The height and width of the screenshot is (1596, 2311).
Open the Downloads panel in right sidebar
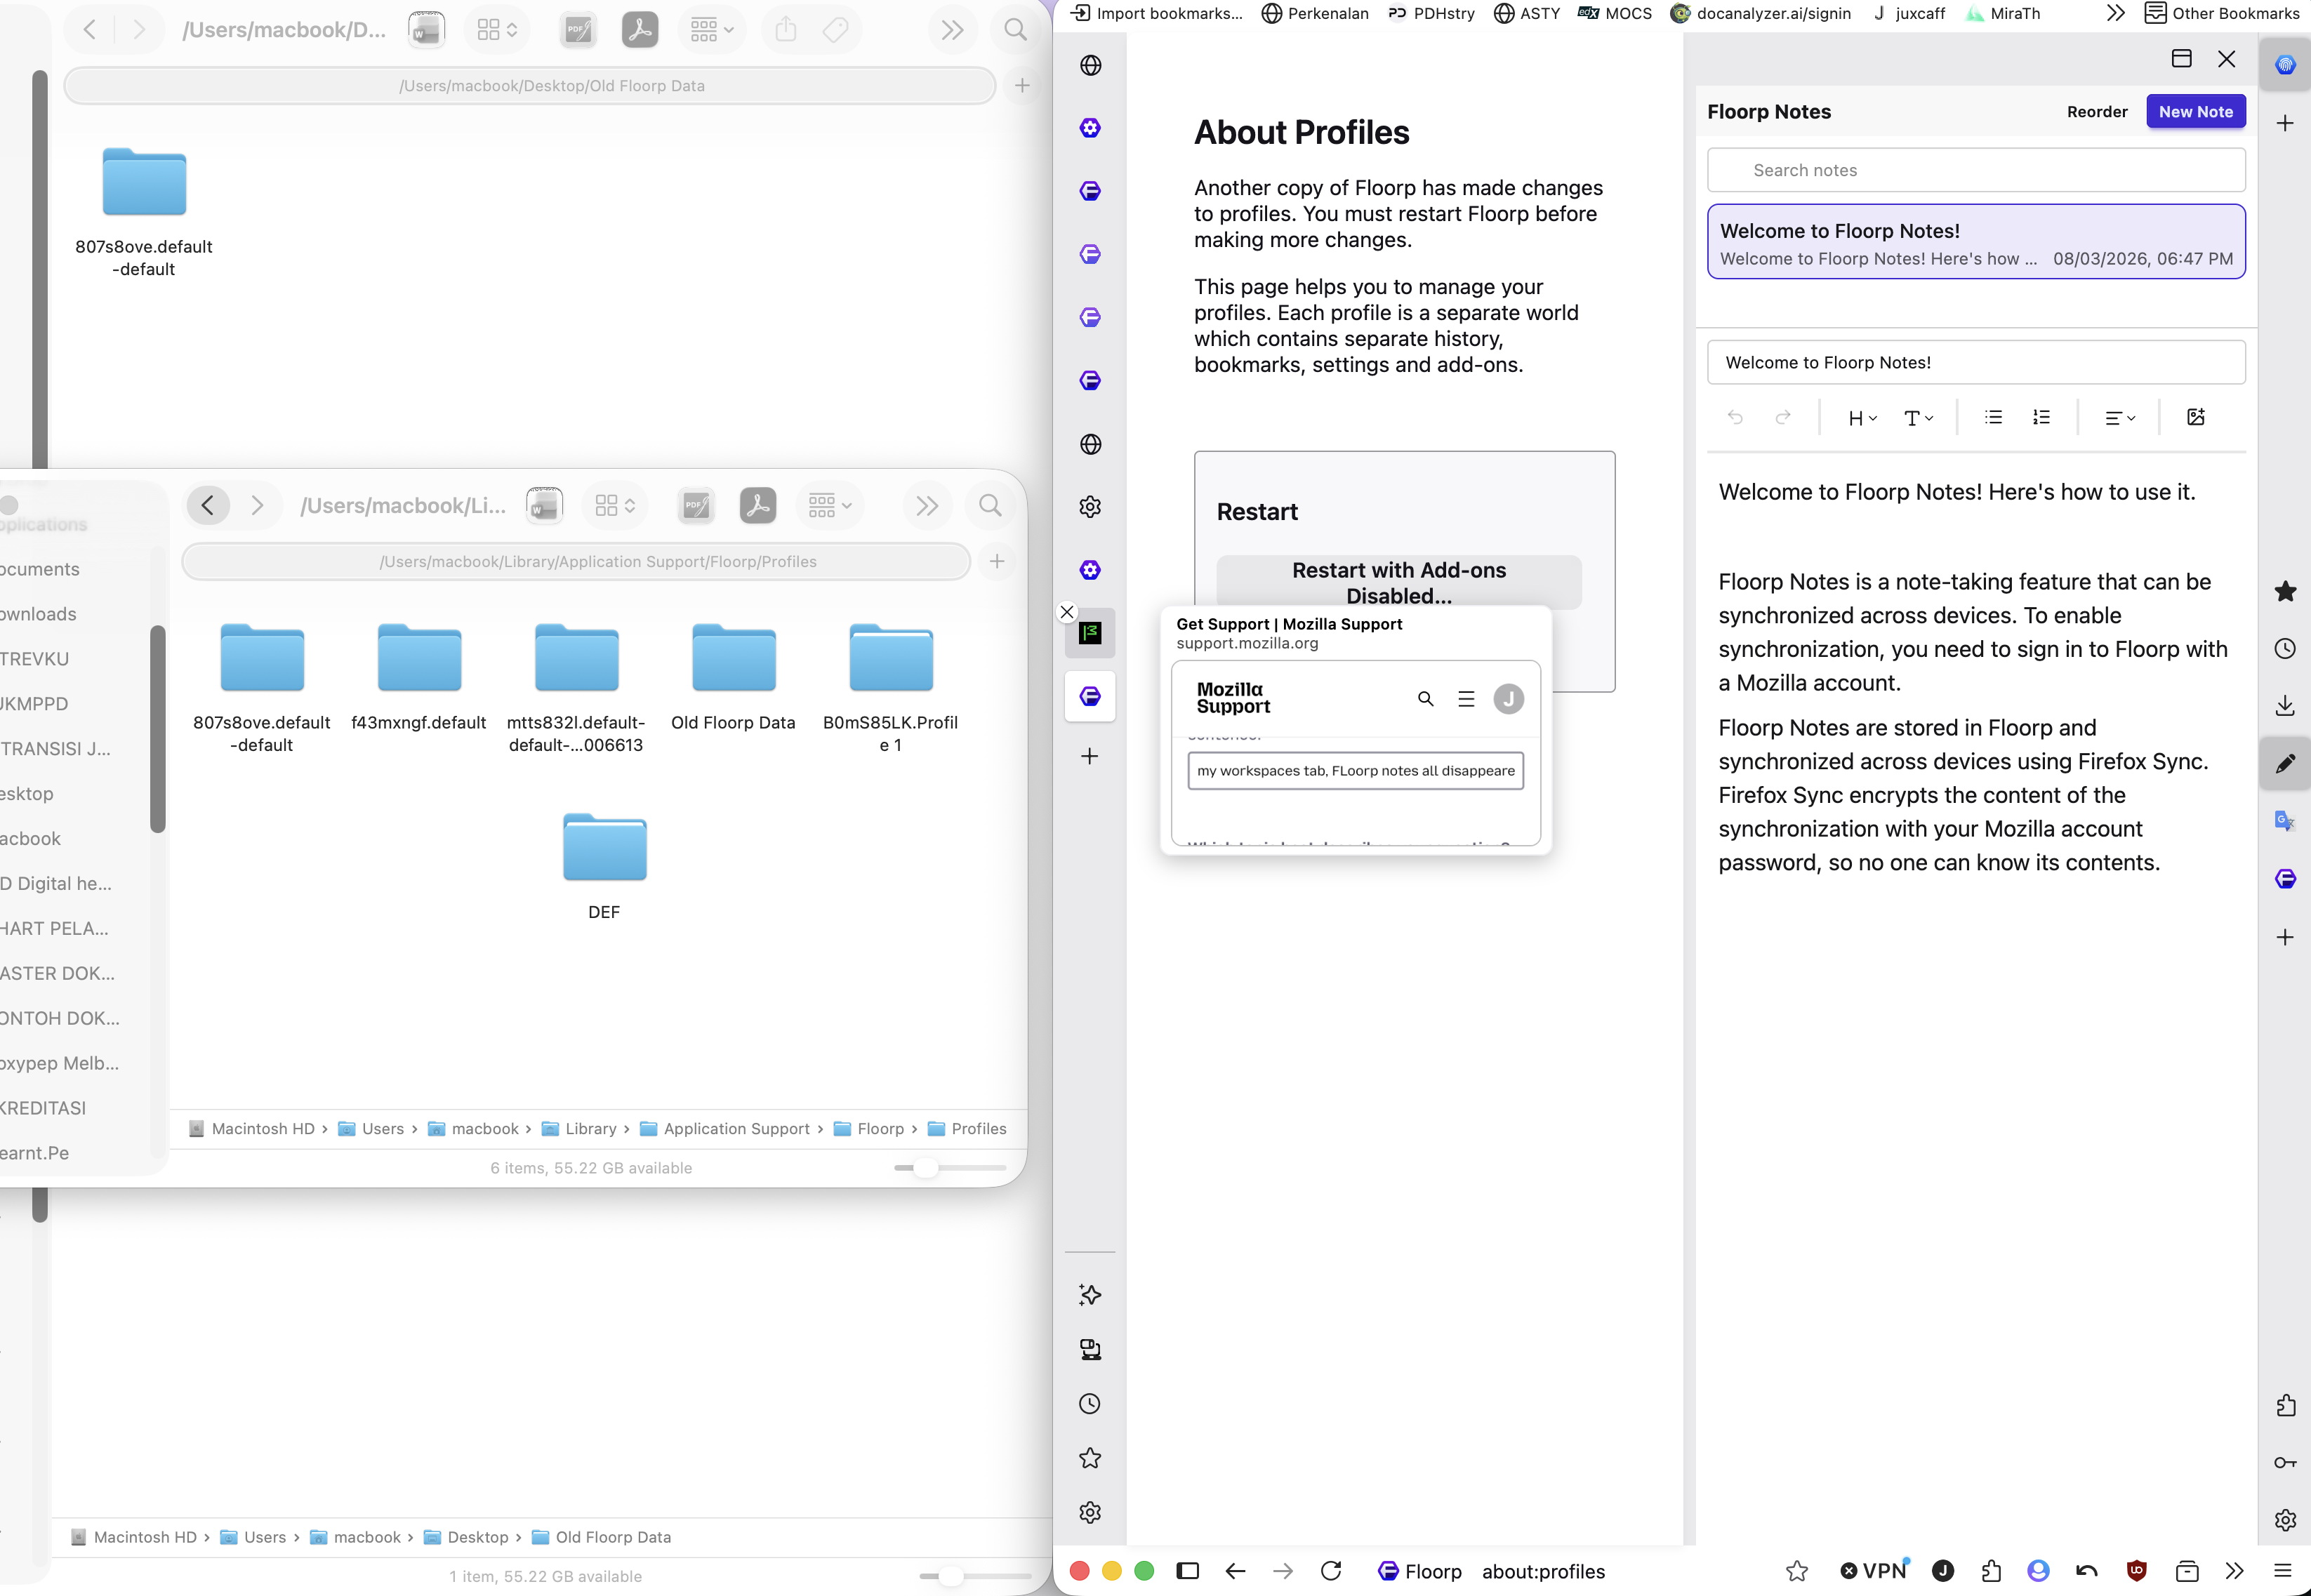tap(2285, 706)
